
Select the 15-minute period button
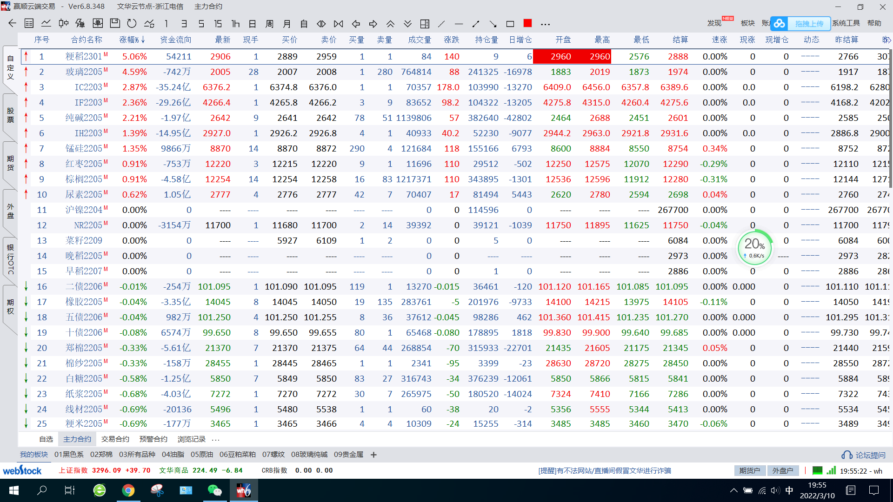tap(218, 23)
